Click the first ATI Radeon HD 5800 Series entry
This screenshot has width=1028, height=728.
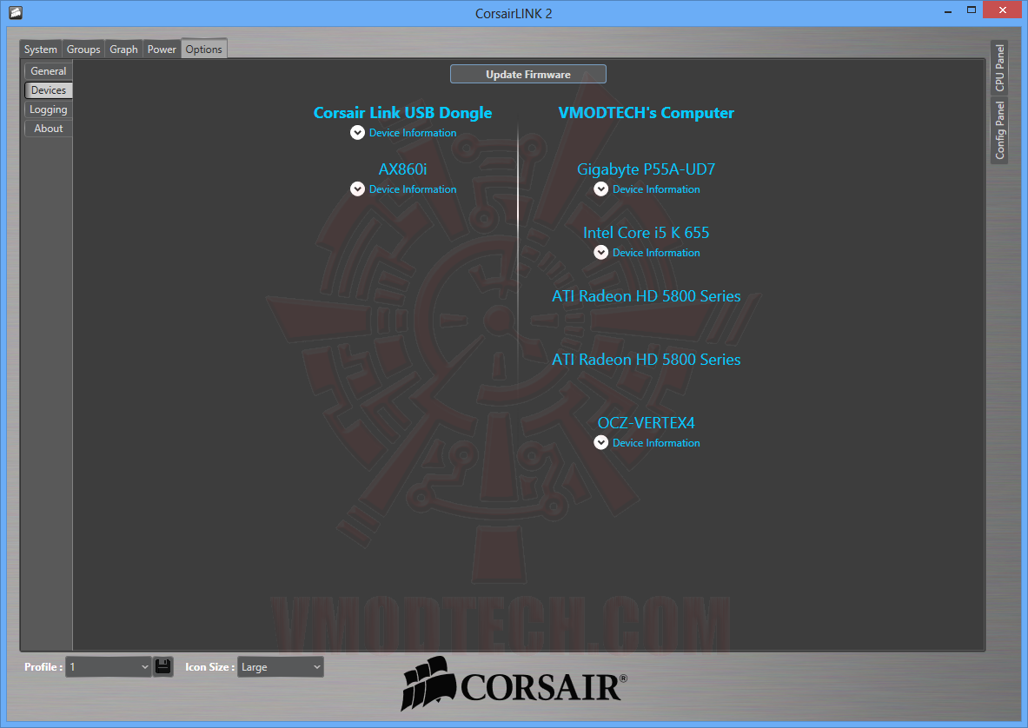[x=647, y=296]
